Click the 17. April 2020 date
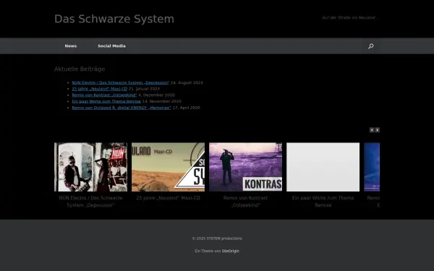The height and width of the screenshot is (271, 434). (x=187, y=108)
